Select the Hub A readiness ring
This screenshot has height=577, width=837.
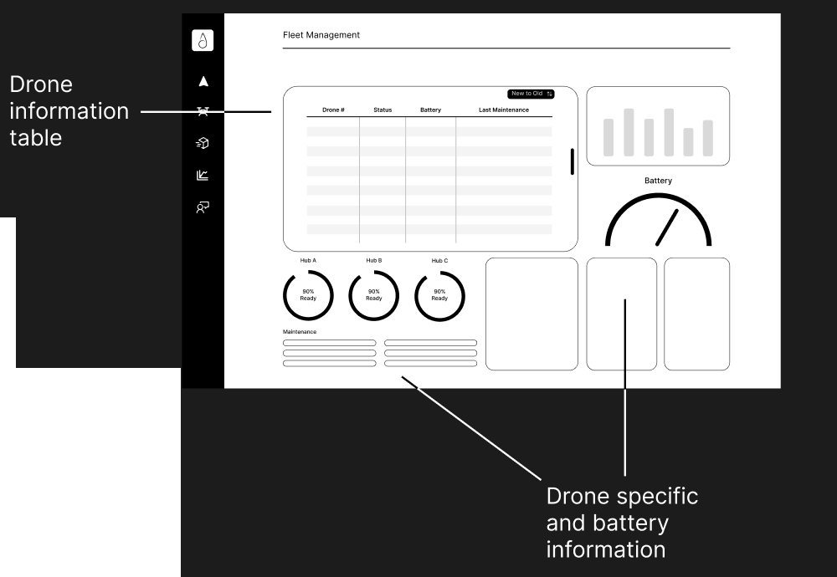(x=308, y=295)
